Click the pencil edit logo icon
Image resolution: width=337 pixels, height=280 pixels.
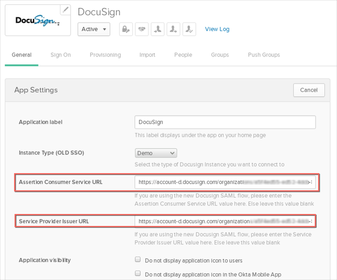[66, 9]
